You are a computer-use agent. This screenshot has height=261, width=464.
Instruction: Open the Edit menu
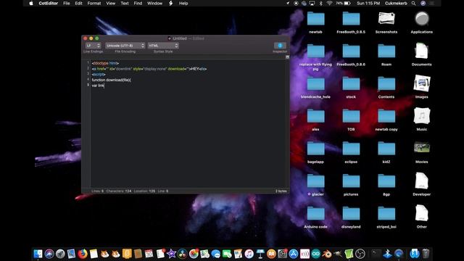pos(79,3)
